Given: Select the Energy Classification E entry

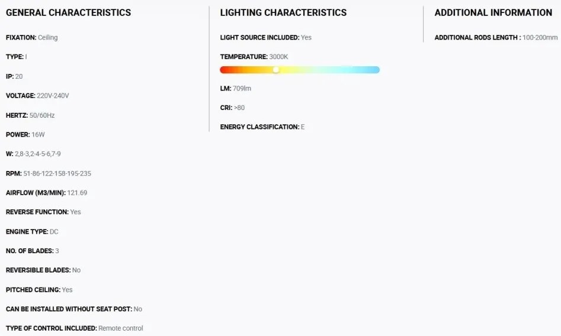Looking at the screenshot, I should [262, 127].
